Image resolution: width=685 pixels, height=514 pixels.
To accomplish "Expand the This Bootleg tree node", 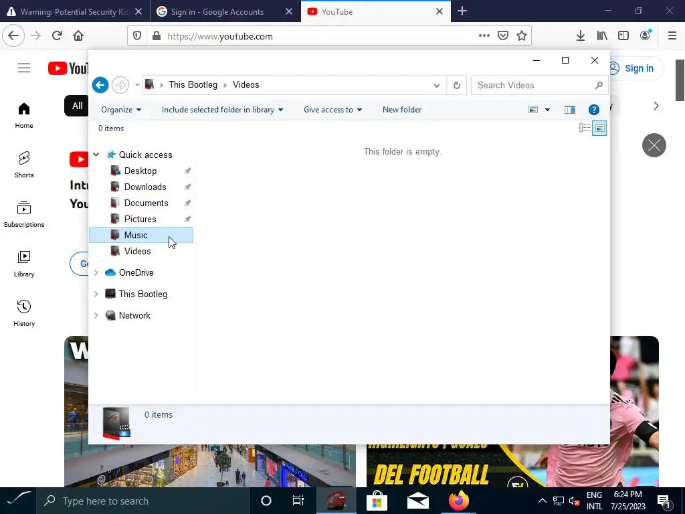I will point(96,294).
